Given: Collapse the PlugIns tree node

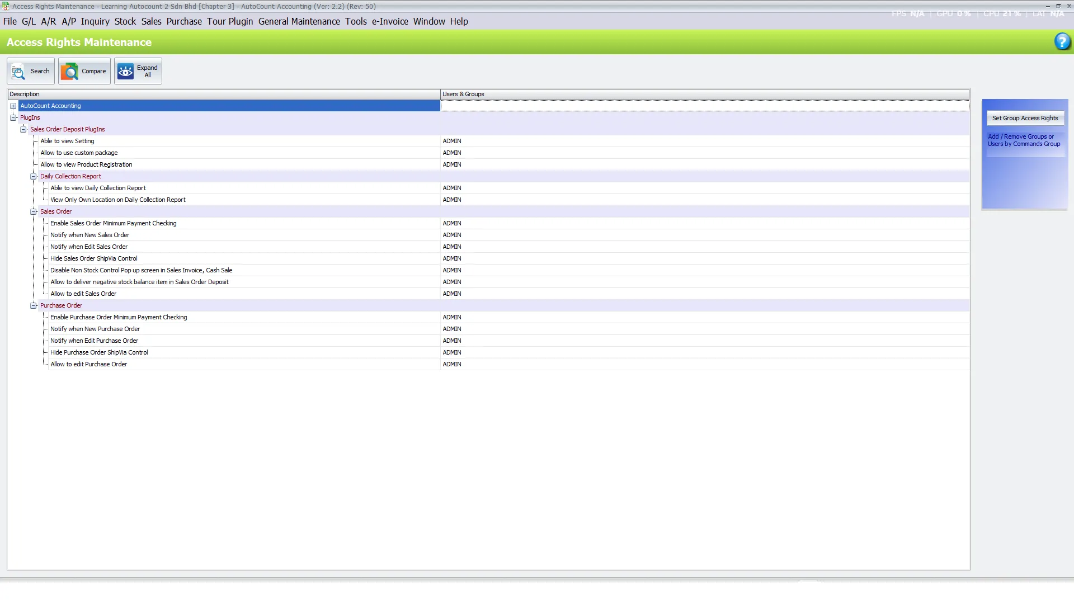Looking at the screenshot, I should (13, 117).
